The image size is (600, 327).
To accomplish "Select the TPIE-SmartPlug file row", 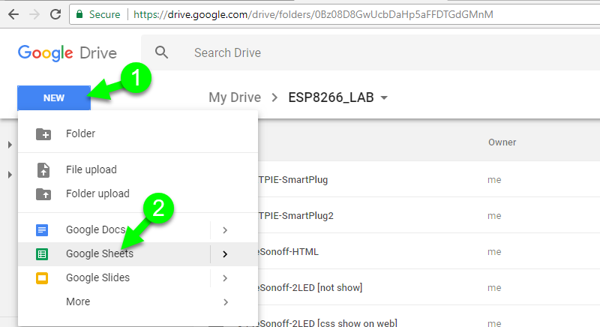I will tap(428, 179).
